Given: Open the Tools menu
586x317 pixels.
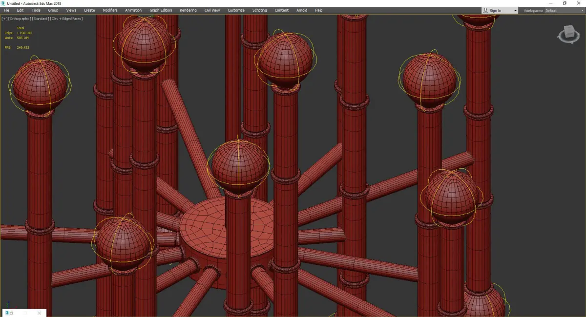Looking at the screenshot, I should [36, 10].
